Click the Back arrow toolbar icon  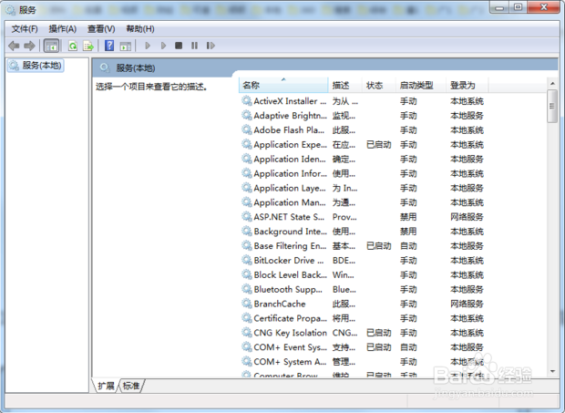click(x=14, y=46)
